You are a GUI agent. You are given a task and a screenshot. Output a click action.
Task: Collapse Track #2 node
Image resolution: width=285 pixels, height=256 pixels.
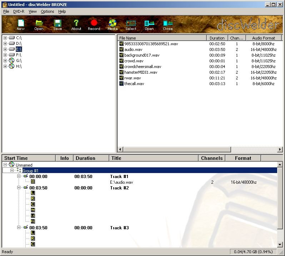point(19,188)
